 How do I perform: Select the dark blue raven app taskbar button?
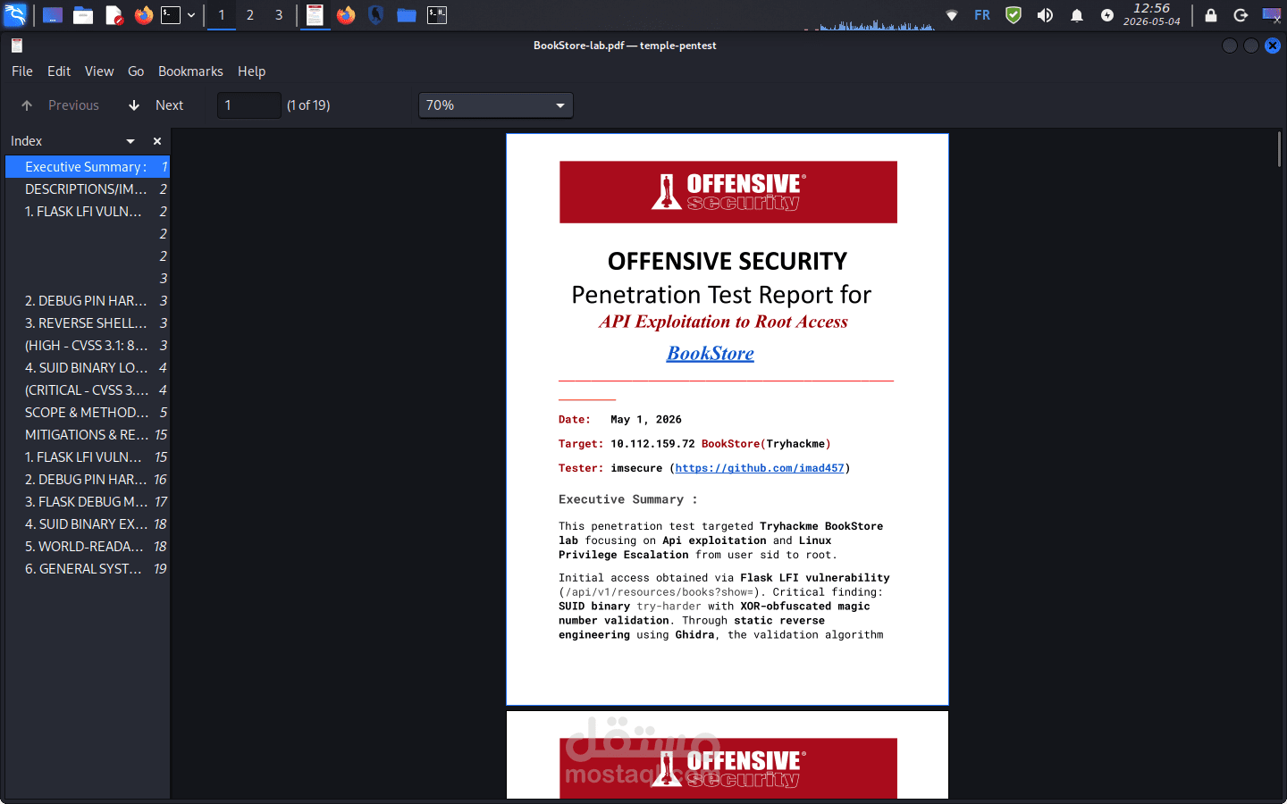376,15
